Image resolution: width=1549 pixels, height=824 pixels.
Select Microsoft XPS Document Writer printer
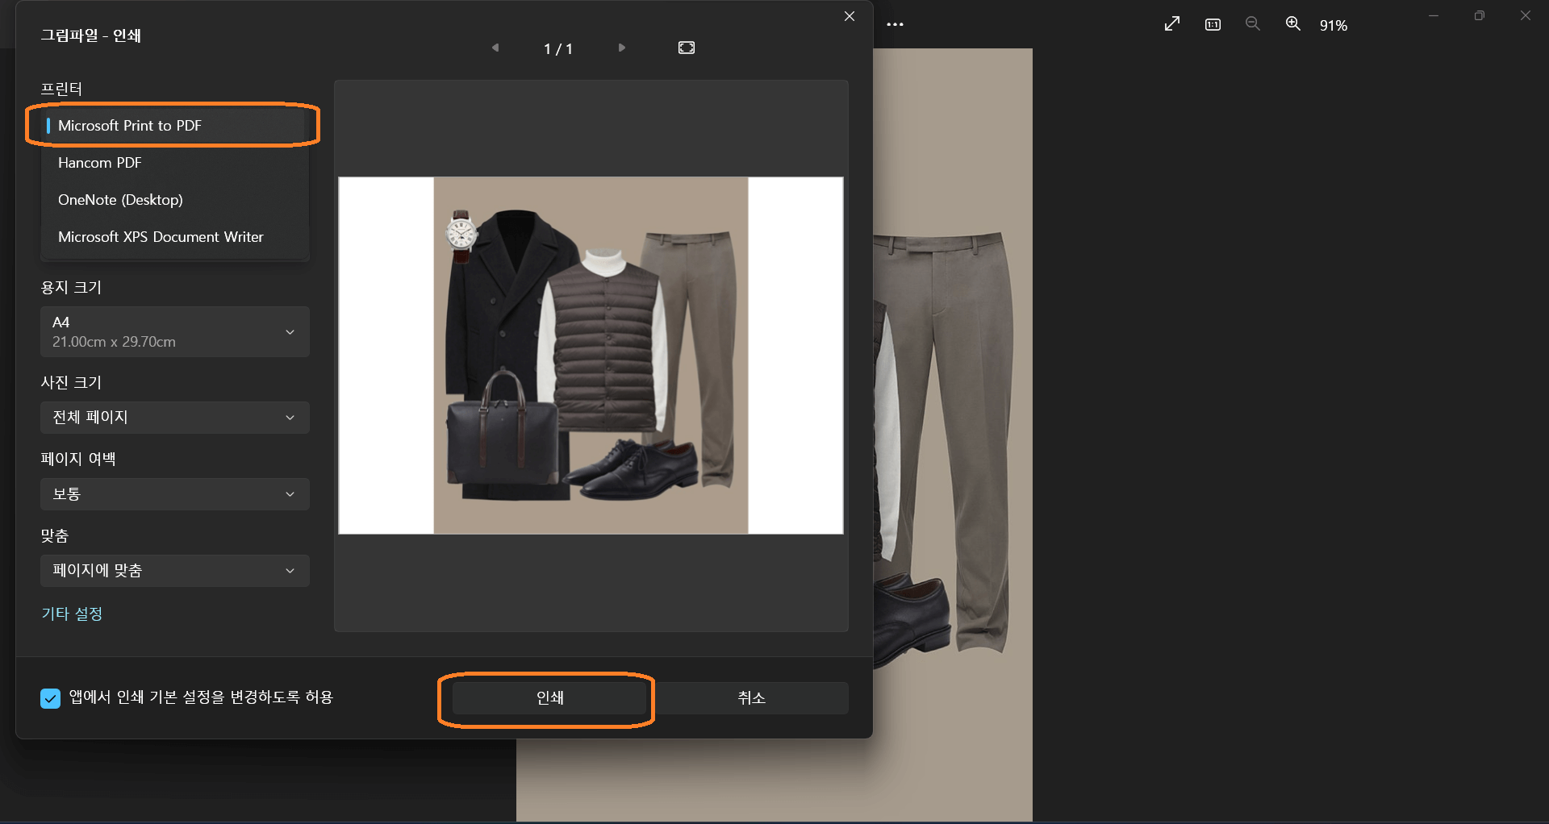tap(175, 236)
